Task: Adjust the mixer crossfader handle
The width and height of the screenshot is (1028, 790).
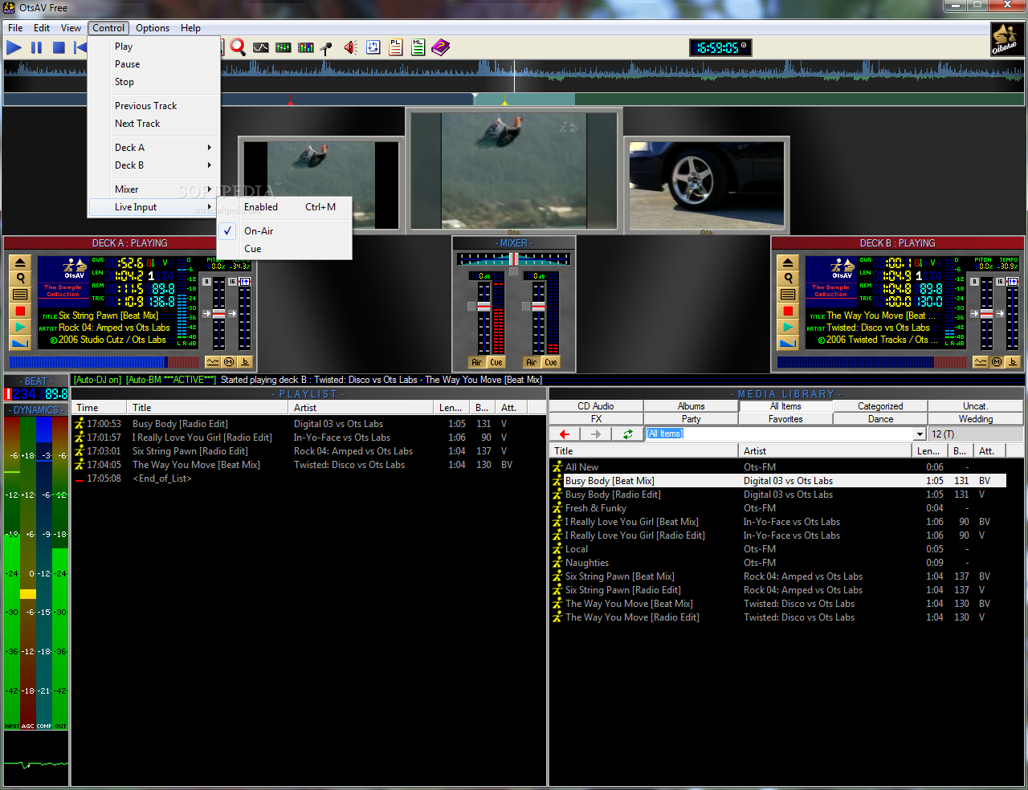Action: point(513,259)
